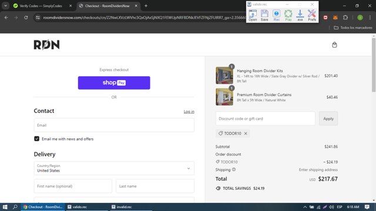Click the Premium Room Divider Curtains thumbnail

click(x=224, y=97)
